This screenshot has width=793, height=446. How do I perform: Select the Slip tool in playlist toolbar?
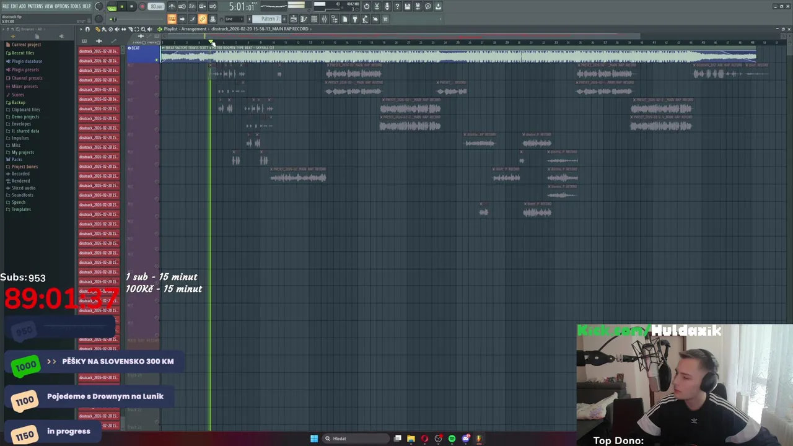[x=124, y=29]
